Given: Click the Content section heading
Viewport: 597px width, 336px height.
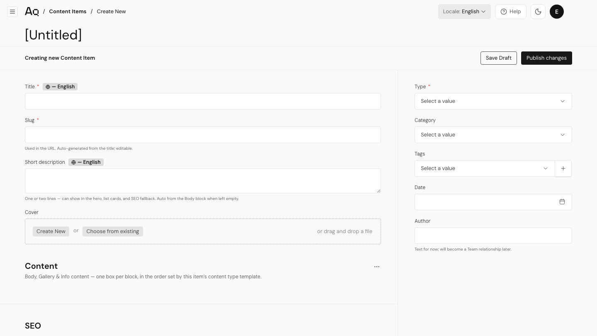Looking at the screenshot, I should tap(41, 266).
